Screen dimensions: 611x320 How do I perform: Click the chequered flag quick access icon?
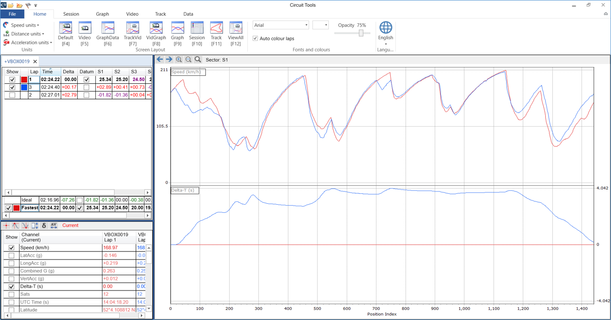28,5
